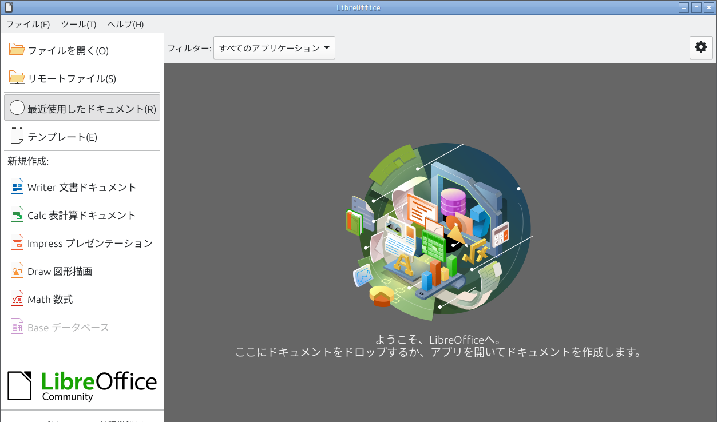Create a new Math 数式

tap(82, 299)
